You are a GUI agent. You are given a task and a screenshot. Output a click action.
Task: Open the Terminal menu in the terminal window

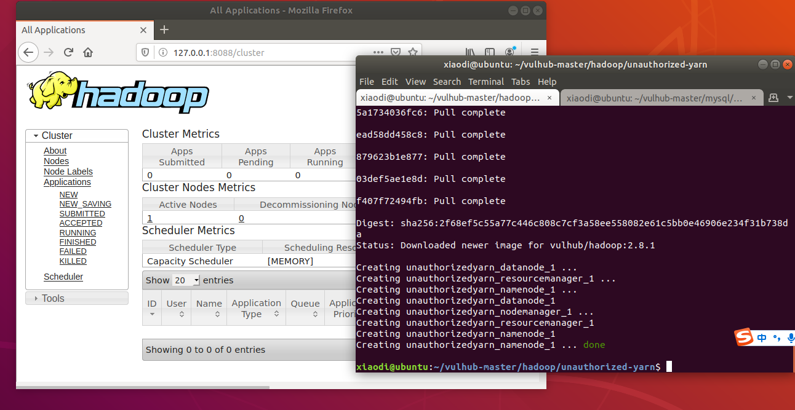pos(485,81)
